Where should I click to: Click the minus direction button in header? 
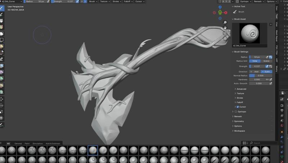click(x=85, y=1)
